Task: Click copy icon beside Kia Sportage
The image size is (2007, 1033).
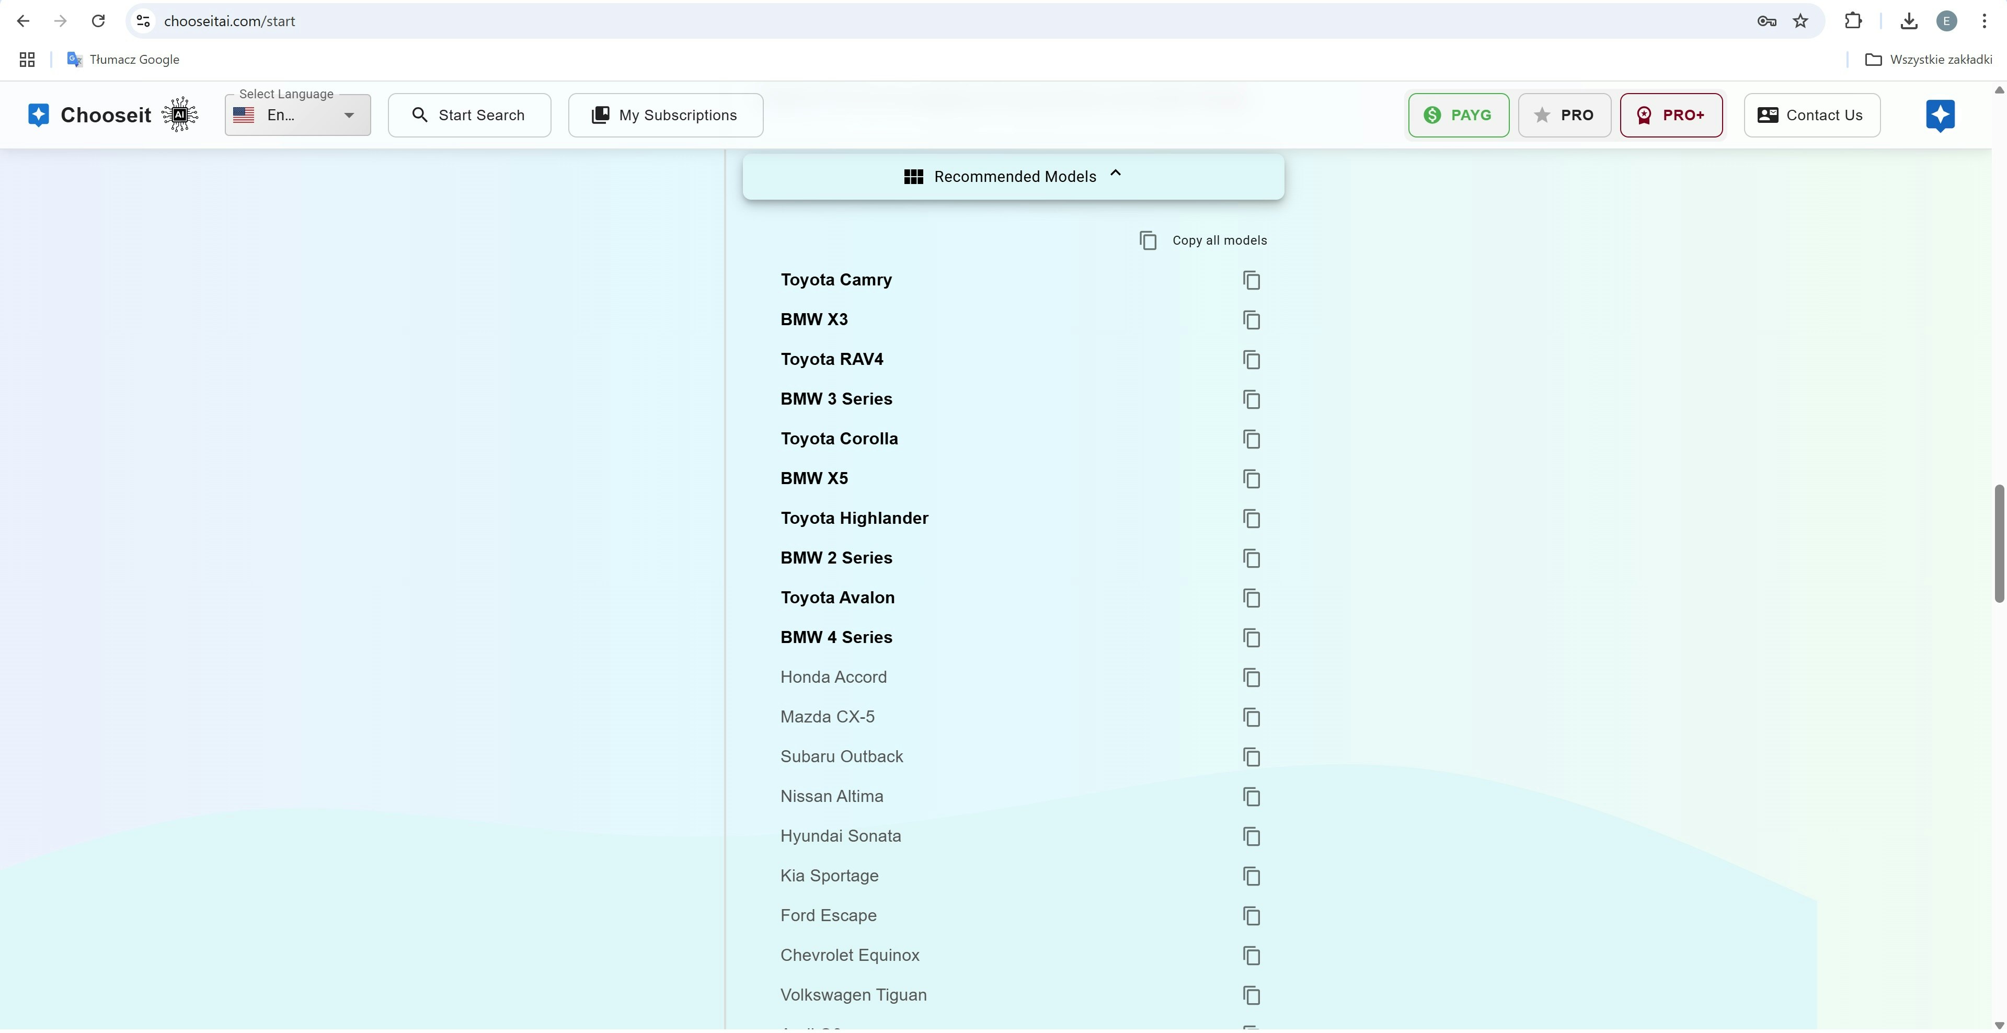Action: (x=1251, y=876)
